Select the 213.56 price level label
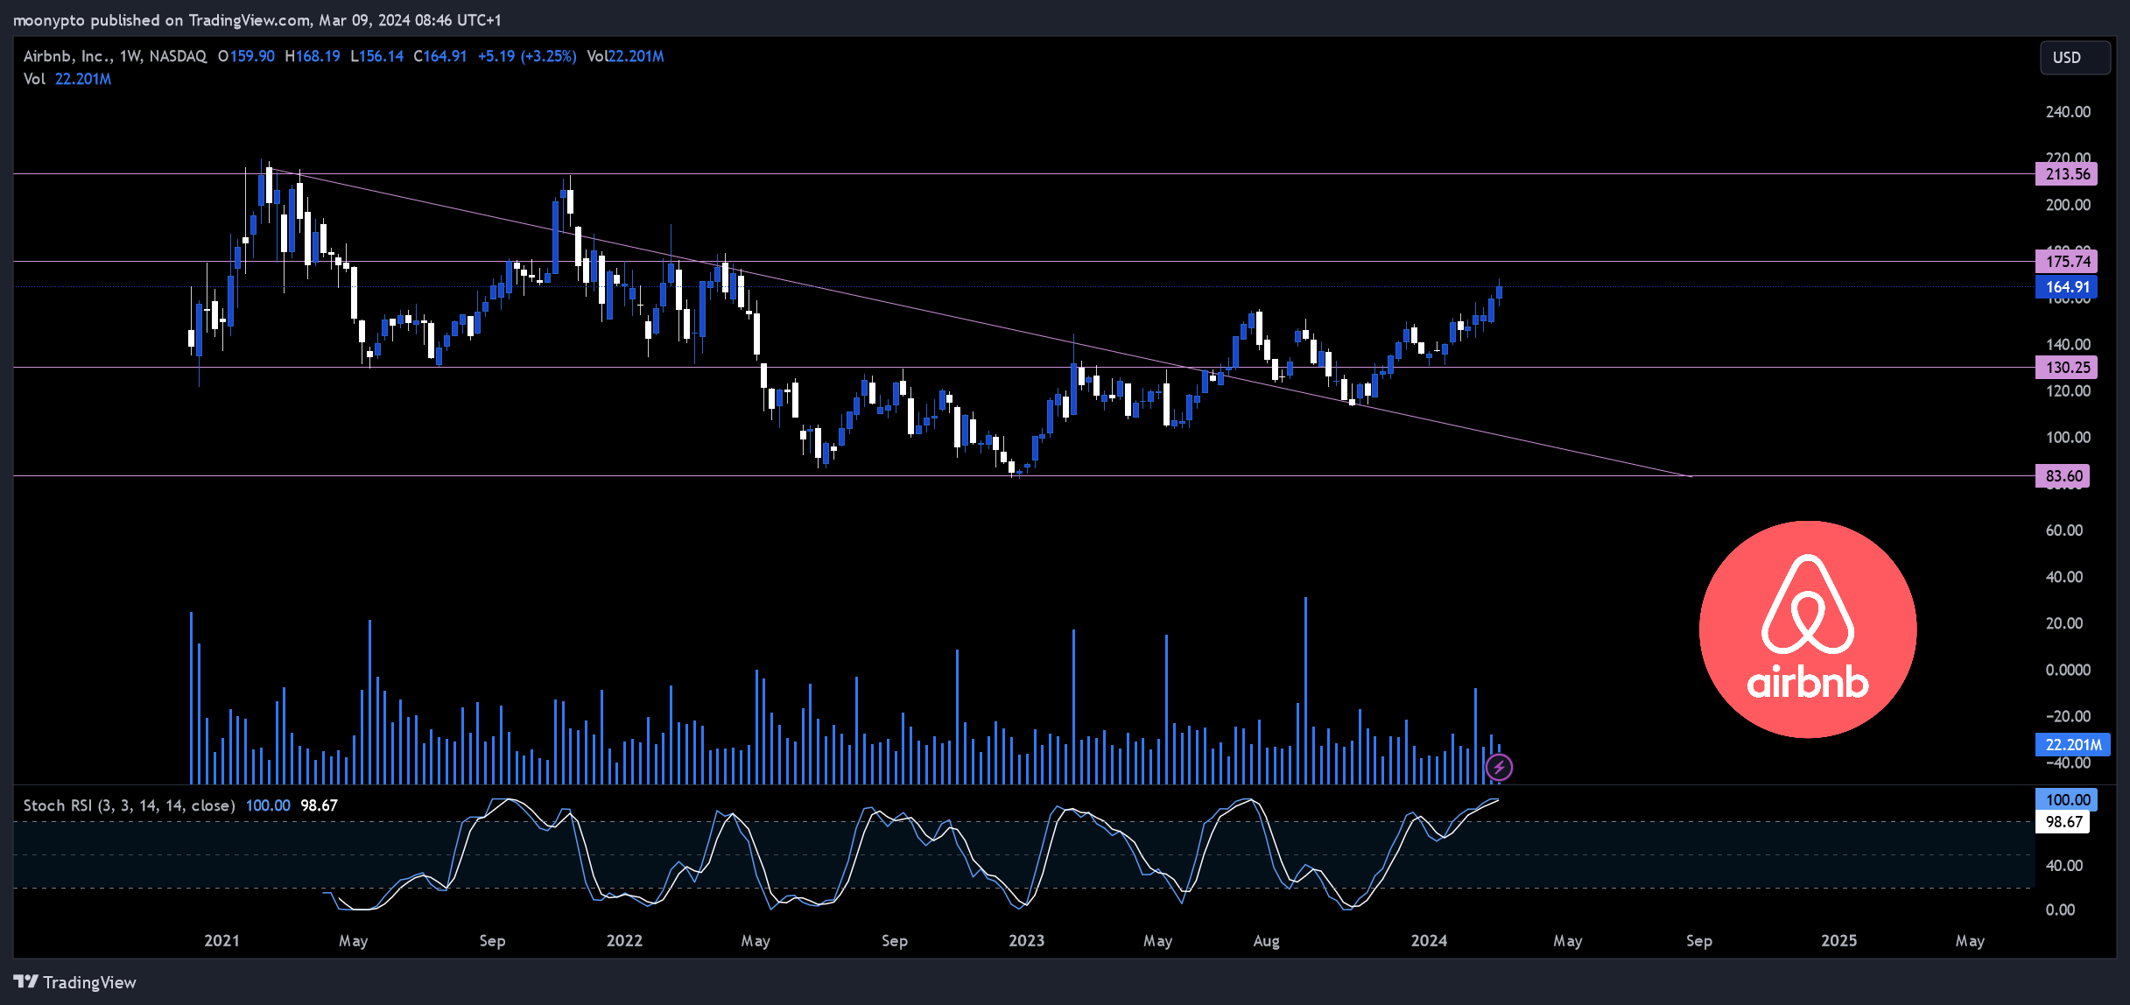This screenshot has width=2130, height=1005. tap(2066, 174)
